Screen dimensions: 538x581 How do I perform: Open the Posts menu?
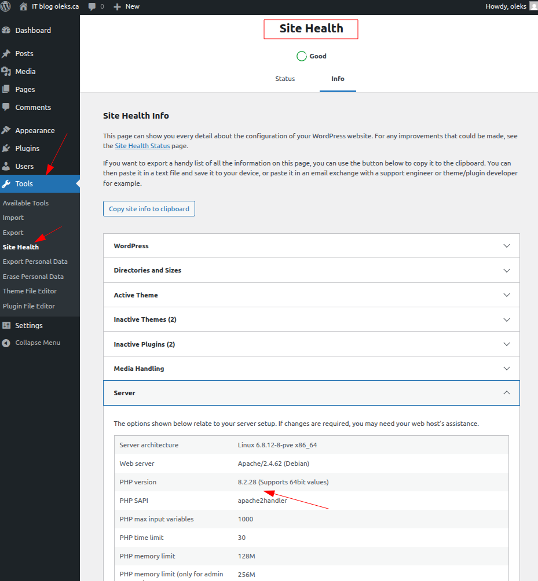[24, 53]
